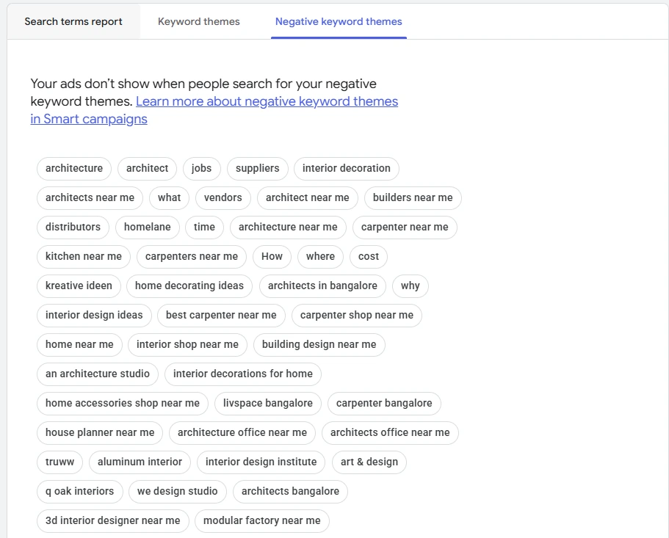
Task: Select the 'kitchen near me' chip
Action: tap(84, 257)
